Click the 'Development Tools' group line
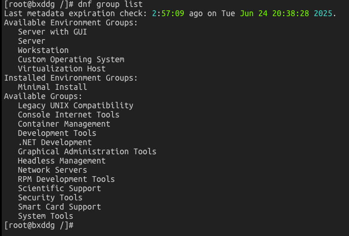Image resolution: width=349 pixels, height=236 pixels. pyautogui.click(x=57, y=133)
